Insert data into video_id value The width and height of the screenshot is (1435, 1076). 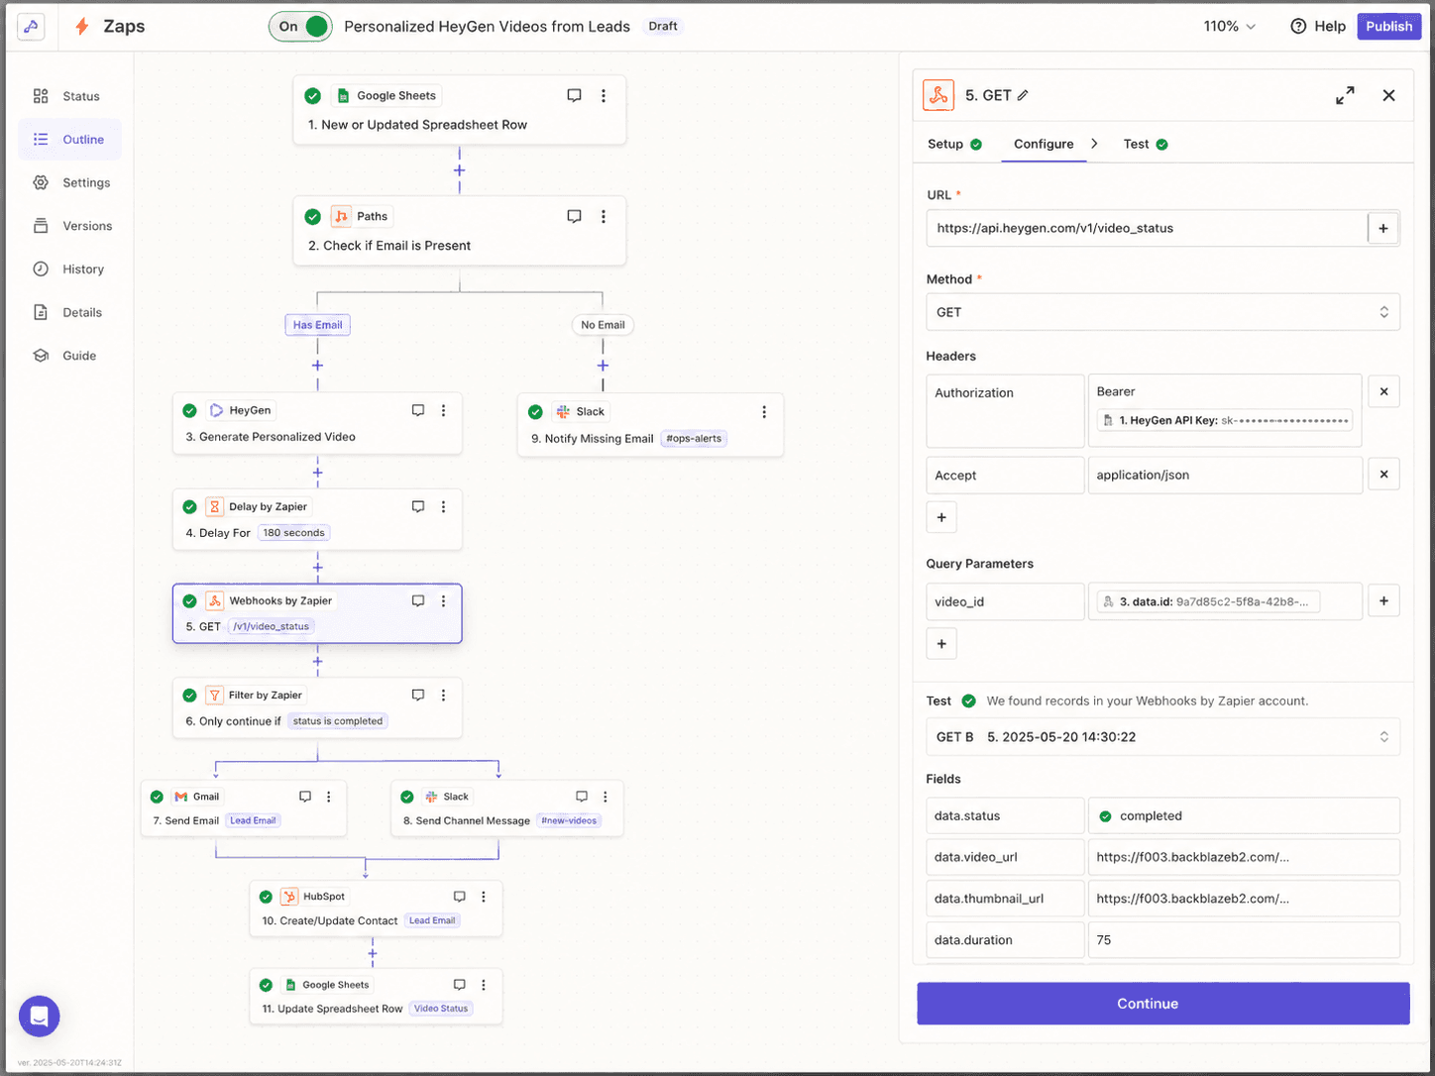click(1383, 600)
